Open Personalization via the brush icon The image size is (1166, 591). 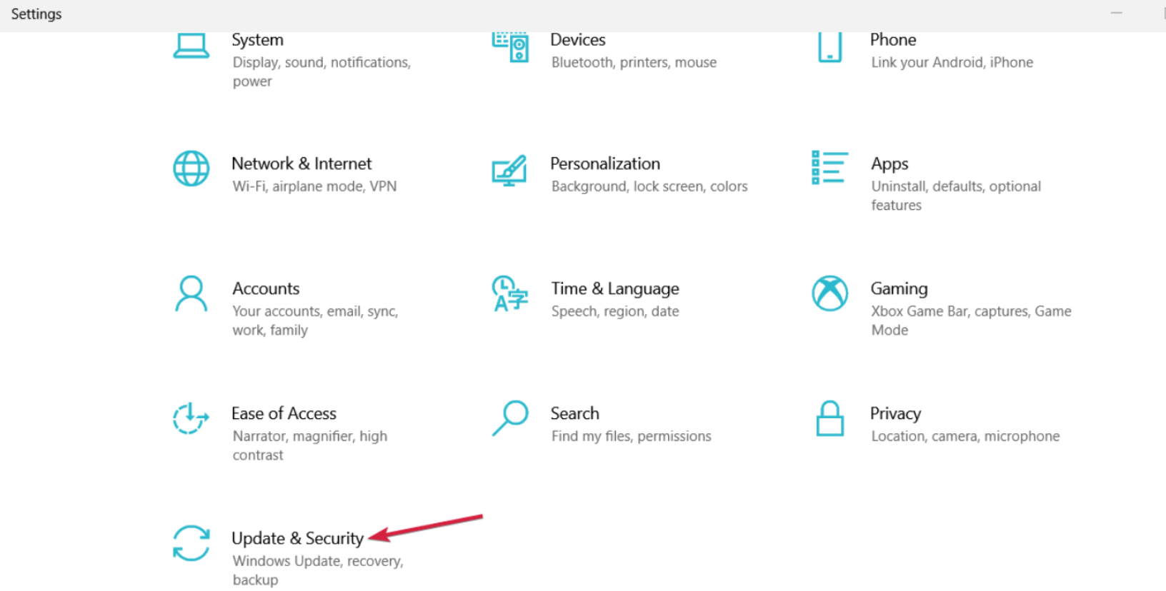pyautogui.click(x=509, y=169)
